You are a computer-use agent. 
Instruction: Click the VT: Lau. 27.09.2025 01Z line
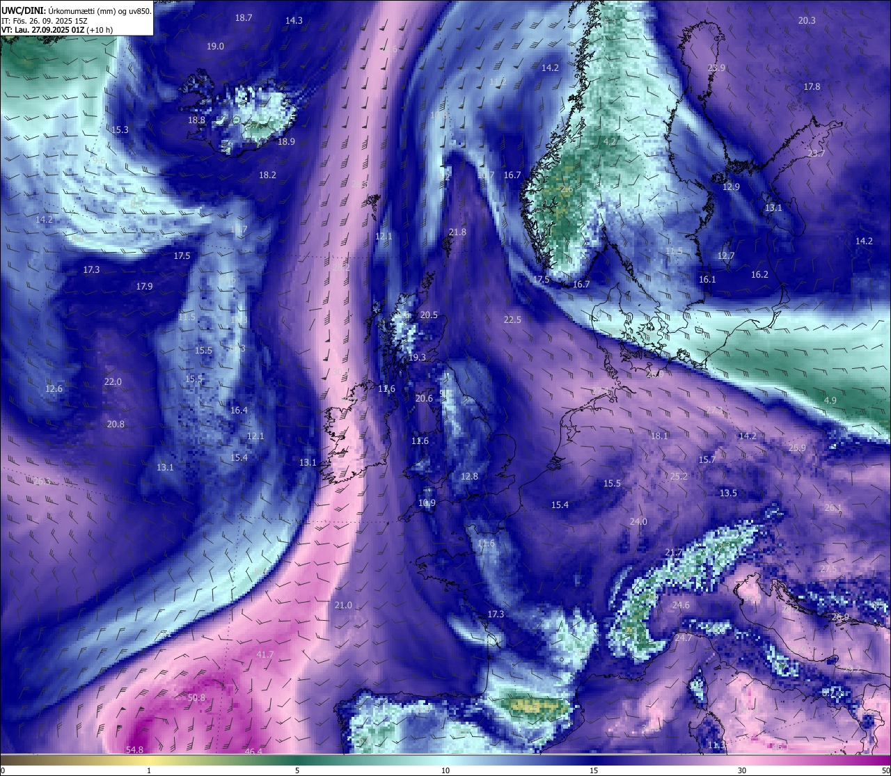point(57,30)
